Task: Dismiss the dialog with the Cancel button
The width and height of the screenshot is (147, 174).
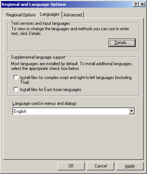Action: coord(100,166)
